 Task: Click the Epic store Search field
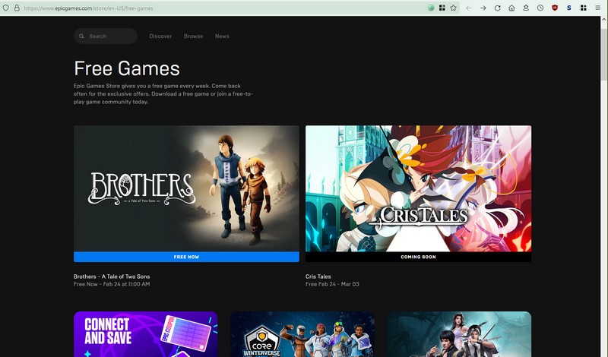pyautogui.click(x=106, y=36)
